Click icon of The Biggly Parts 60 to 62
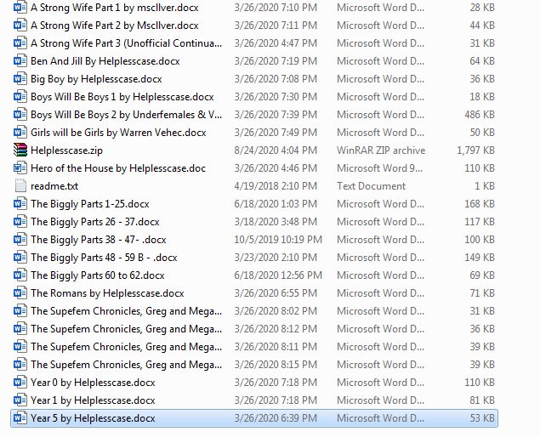 pyautogui.click(x=20, y=275)
